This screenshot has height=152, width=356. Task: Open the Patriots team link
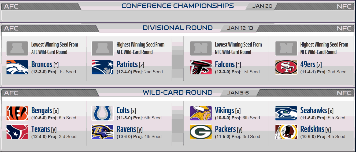[x=127, y=64]
